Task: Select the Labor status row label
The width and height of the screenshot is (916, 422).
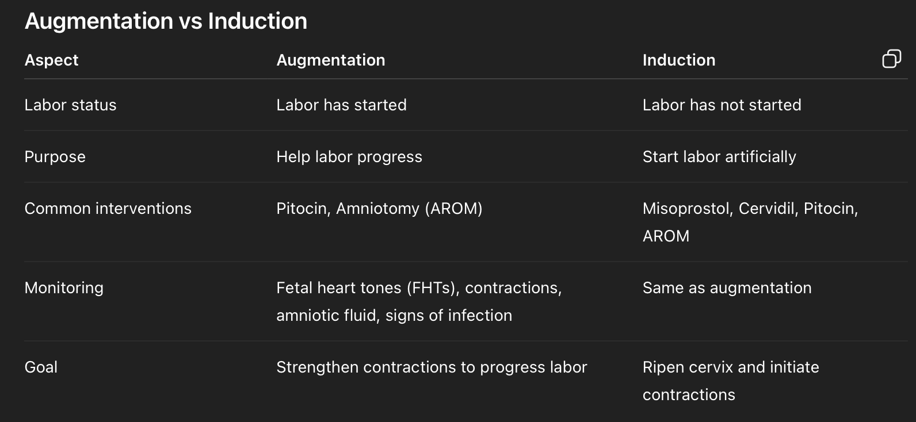Action: (x=70, y=105)
